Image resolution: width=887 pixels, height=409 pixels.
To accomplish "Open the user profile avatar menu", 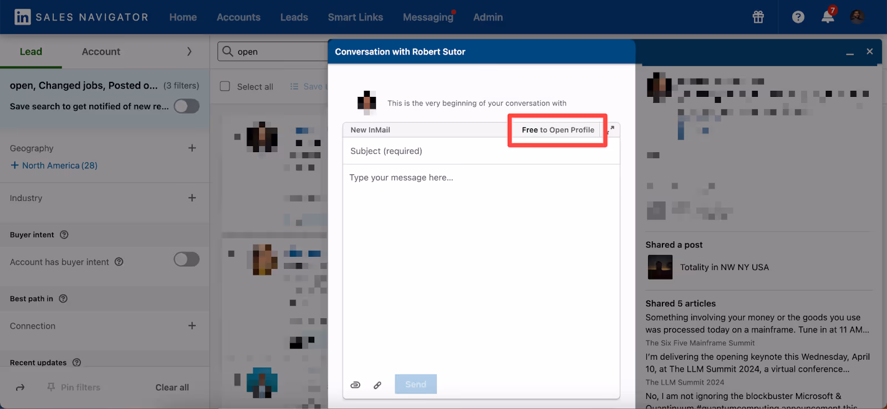I will coord(857,17).
